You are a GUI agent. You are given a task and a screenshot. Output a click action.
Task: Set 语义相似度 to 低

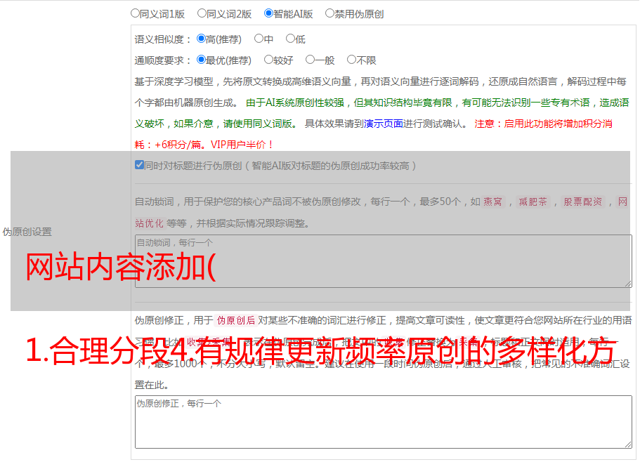[290, 39]
